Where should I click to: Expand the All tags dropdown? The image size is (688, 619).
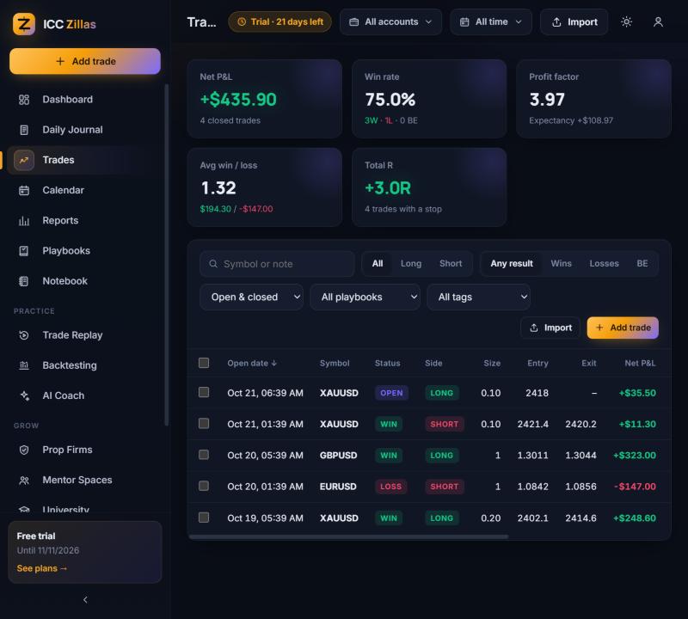(x=479, y=297)
